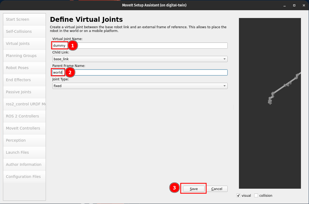This screenshot has height=204, width=309.
Task: Switch to End Effectors step
Action: coord(18,80)
